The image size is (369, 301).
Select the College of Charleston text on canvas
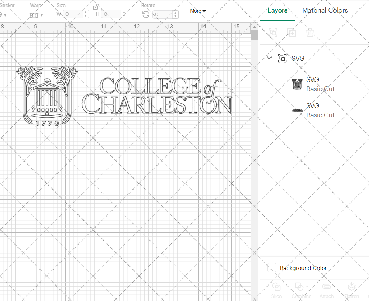[157, 96]
